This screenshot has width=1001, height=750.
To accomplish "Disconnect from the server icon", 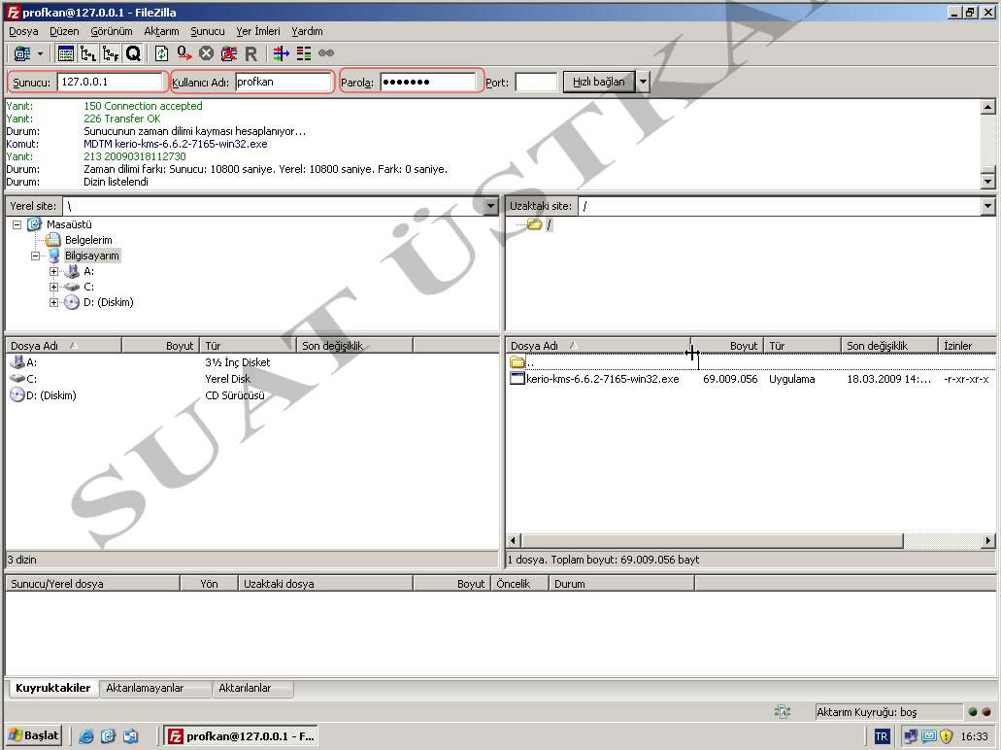I will tap(228, 53).
